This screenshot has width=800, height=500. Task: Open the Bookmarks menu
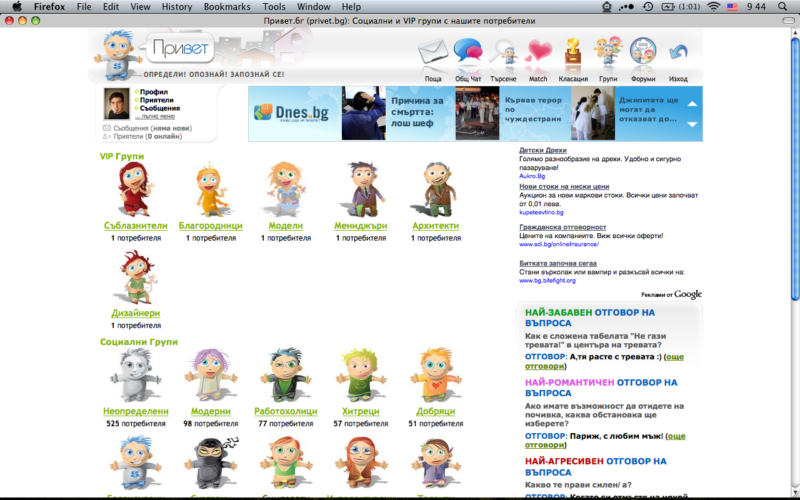pos(227,7)
